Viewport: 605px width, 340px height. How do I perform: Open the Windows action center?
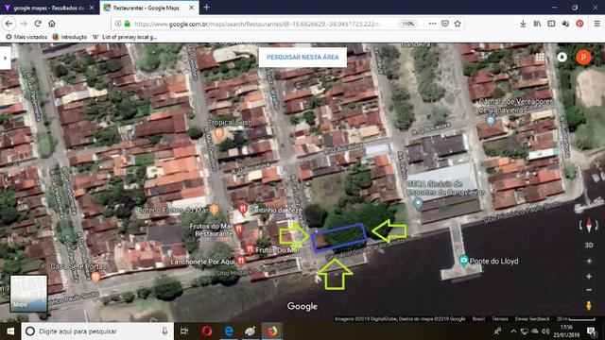tap(591, 331)
